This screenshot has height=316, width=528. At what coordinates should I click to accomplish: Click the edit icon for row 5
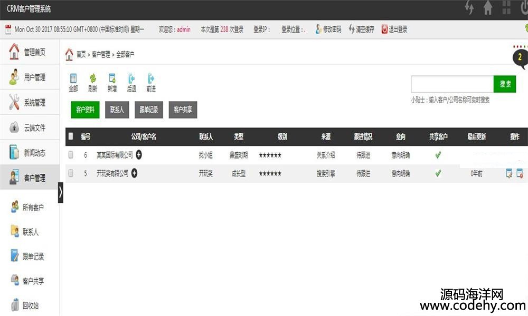coord(509,173)
